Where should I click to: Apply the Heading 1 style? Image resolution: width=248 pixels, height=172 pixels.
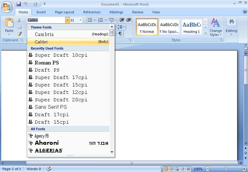(192, 27)
